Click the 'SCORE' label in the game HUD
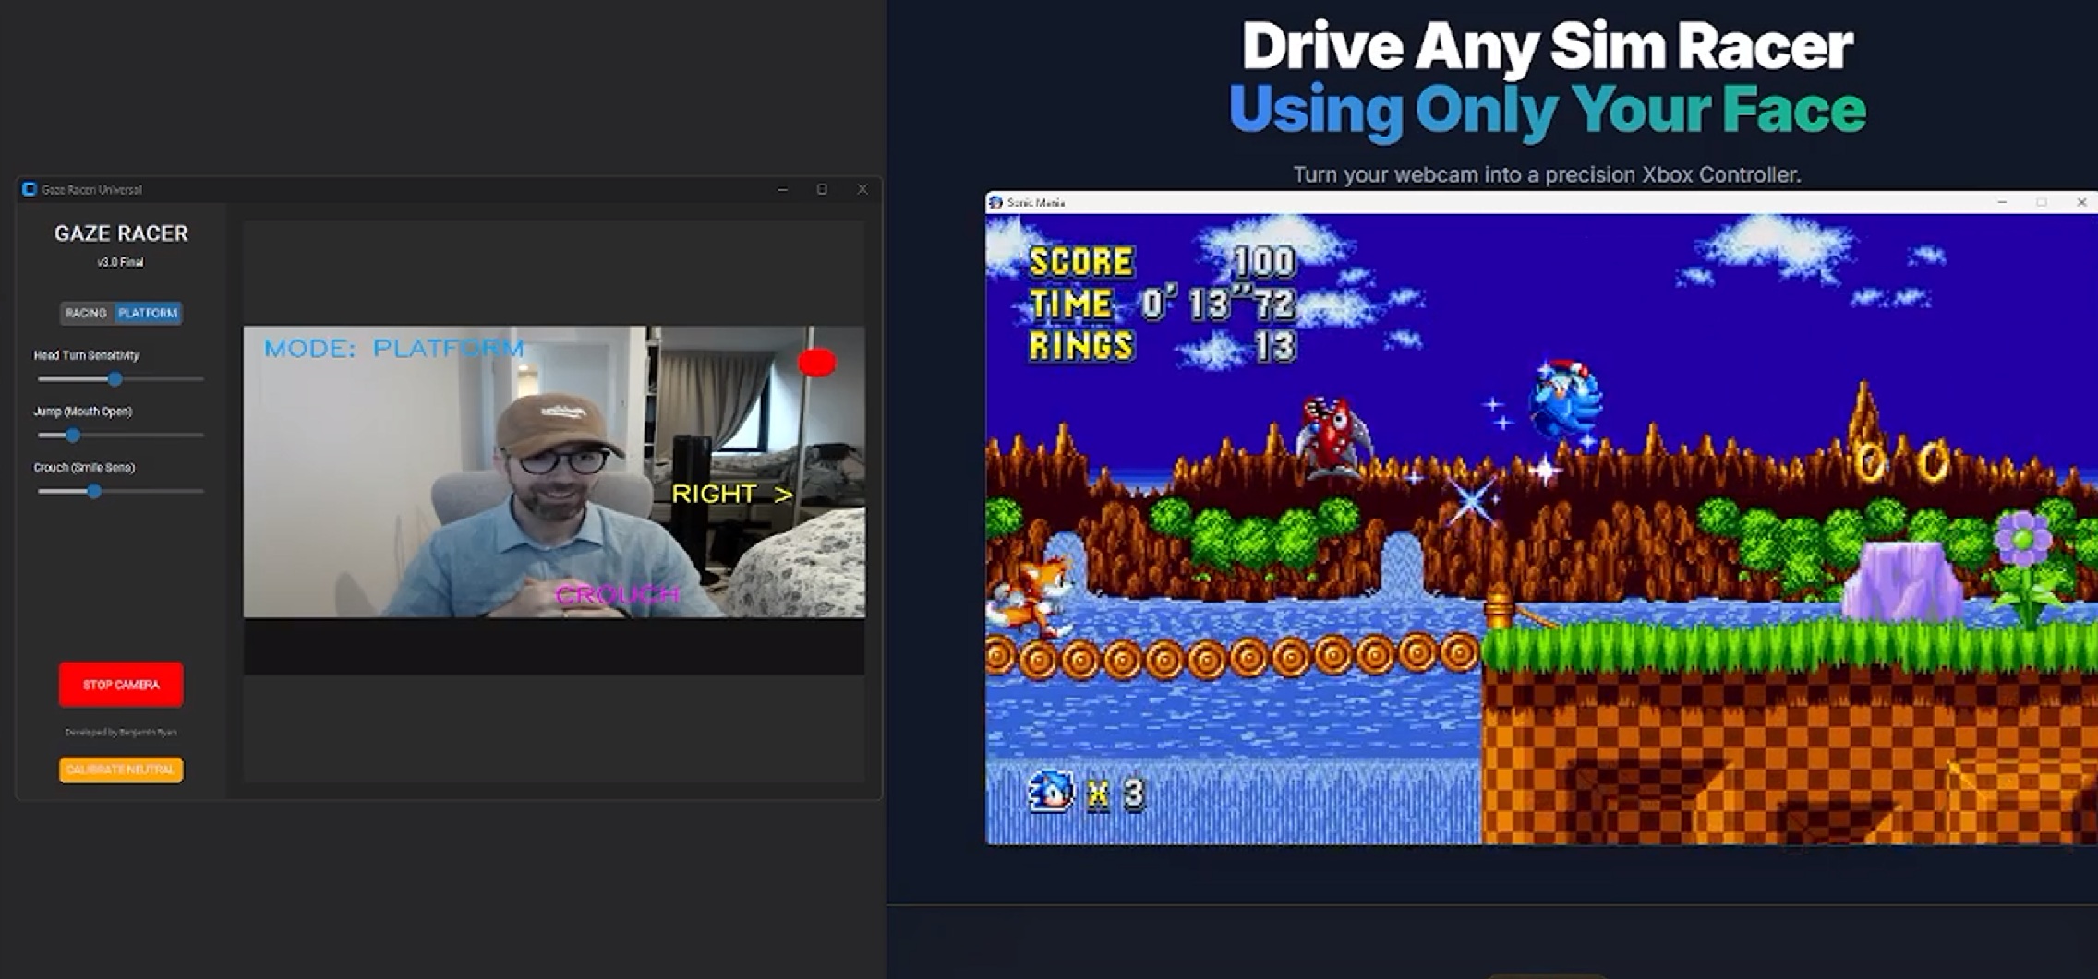Image resolution: width=2098 pixels, height=979 pixels. 1081,262
